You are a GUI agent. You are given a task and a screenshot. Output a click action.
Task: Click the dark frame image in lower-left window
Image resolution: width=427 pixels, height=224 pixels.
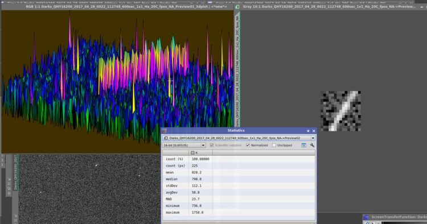[90, 189]
